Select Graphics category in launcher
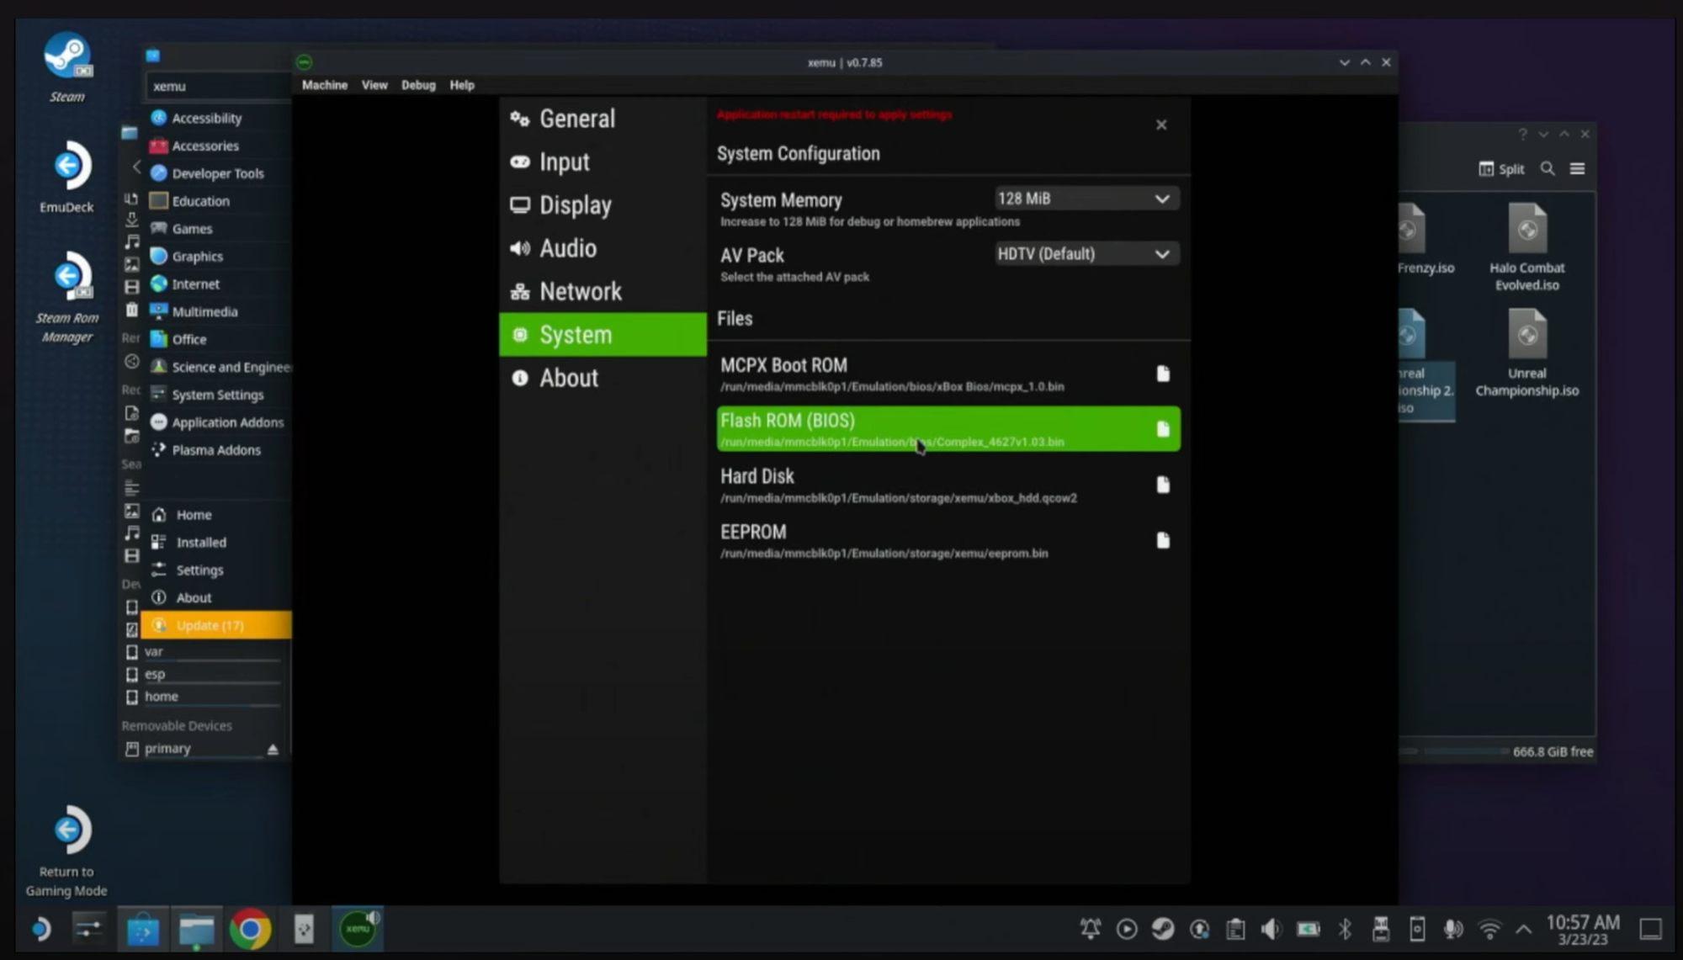Image resolution: width=1683 pixels, height=960 pixels. click(217, 257)
